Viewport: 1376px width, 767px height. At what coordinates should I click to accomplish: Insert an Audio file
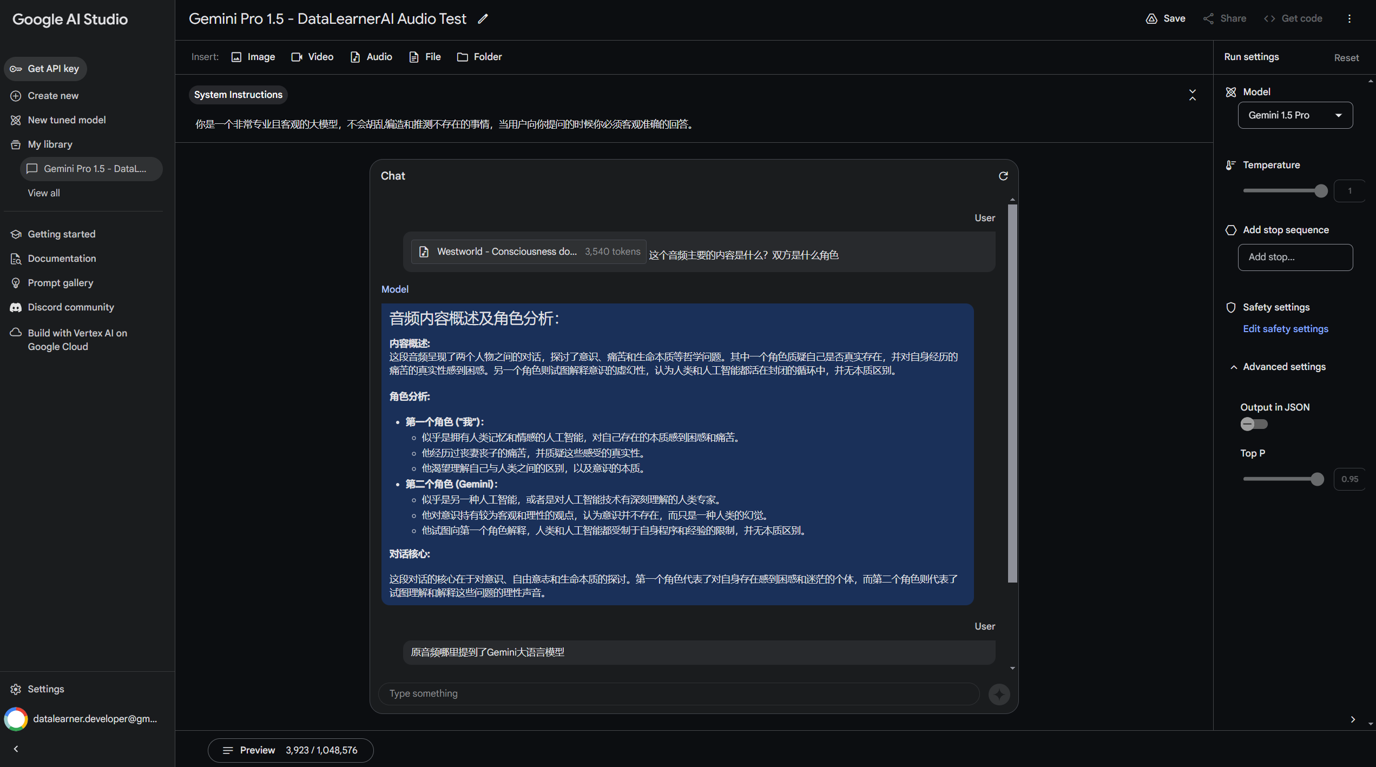click(x=371, y=57)
